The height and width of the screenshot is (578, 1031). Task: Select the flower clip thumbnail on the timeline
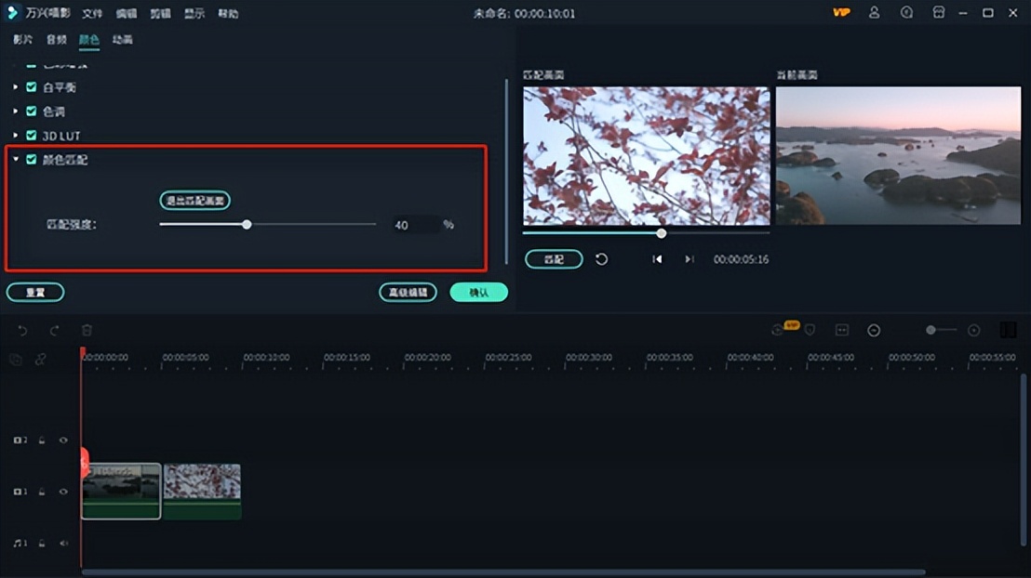point(202,490)
